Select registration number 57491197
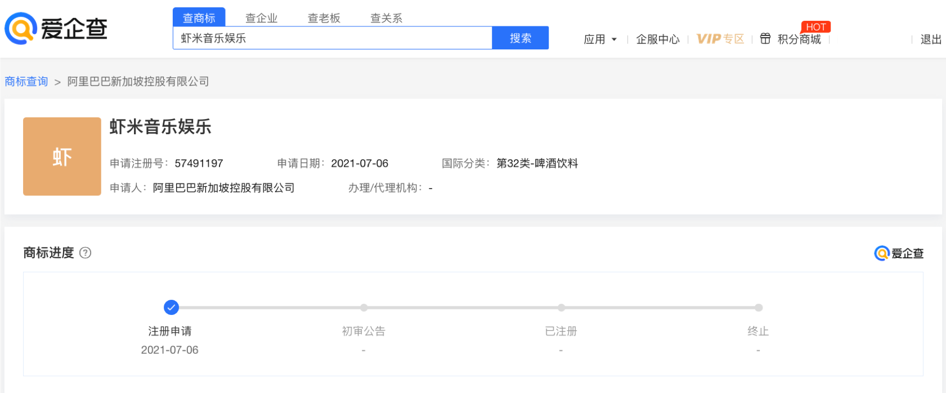Viewport: 946px width, 393px height. point(199,163)
